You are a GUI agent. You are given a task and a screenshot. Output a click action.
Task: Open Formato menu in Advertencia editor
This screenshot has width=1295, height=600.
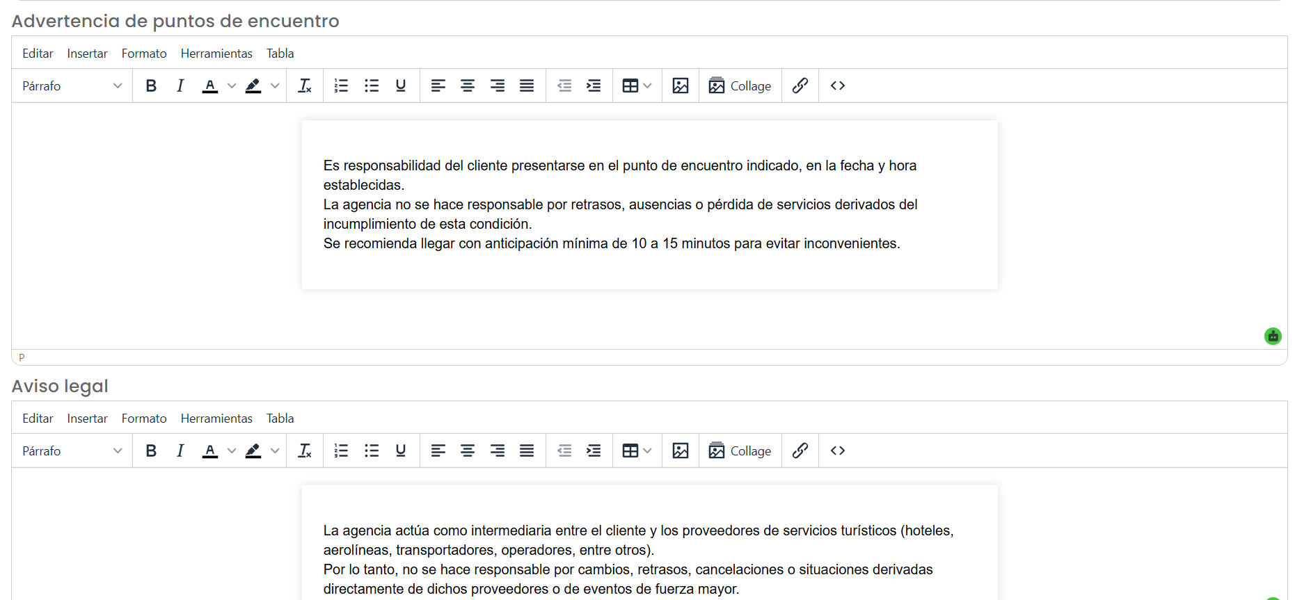[x=144, y=54]
